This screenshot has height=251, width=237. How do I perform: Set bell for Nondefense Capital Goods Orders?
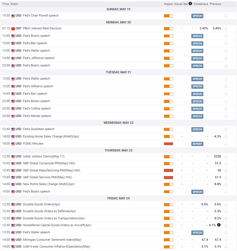[x=226, y=225]
